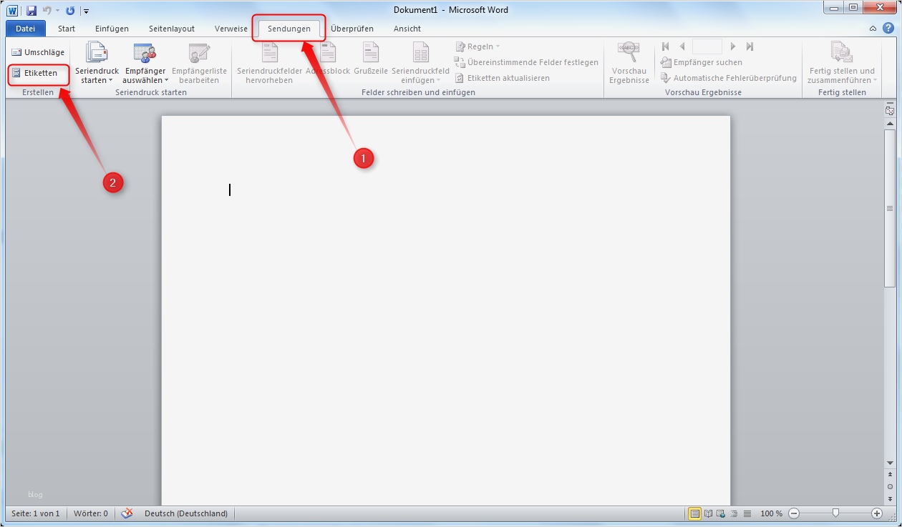Viewport: 902px width, 527px height.
Task: Click the zoom slider handle
Action: pyautogui.click(x=835, y=513)
